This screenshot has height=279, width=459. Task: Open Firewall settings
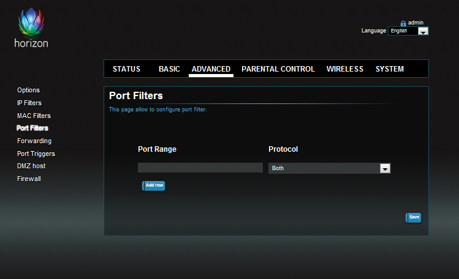29,179
